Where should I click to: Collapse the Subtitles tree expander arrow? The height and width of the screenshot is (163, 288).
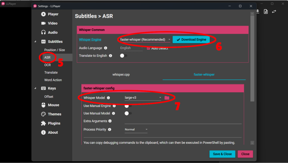[x=35, y=42]
